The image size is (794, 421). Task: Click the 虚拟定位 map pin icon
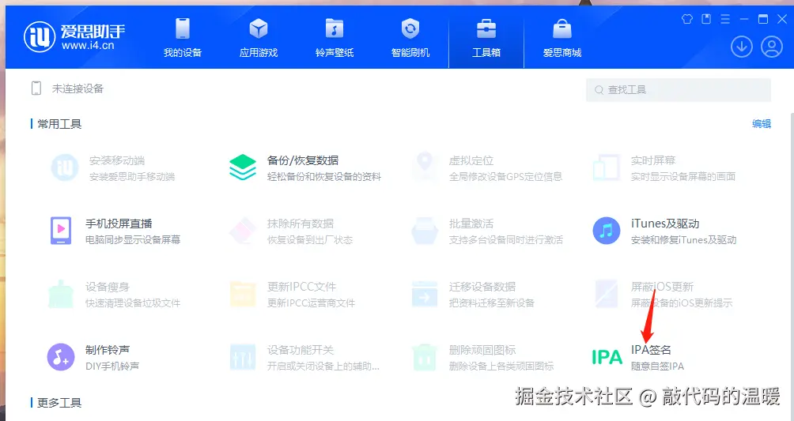tap(425, 167)
